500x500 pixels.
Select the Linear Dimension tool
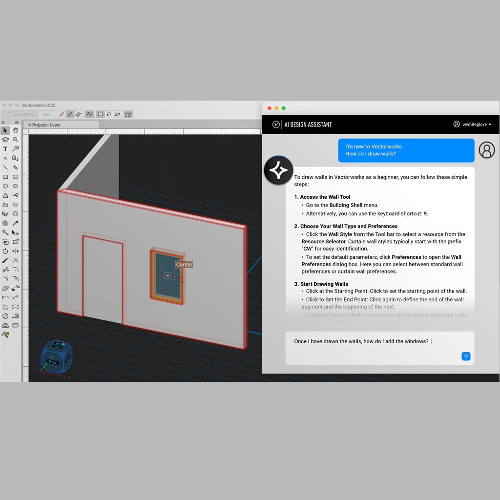pos(5,297)
